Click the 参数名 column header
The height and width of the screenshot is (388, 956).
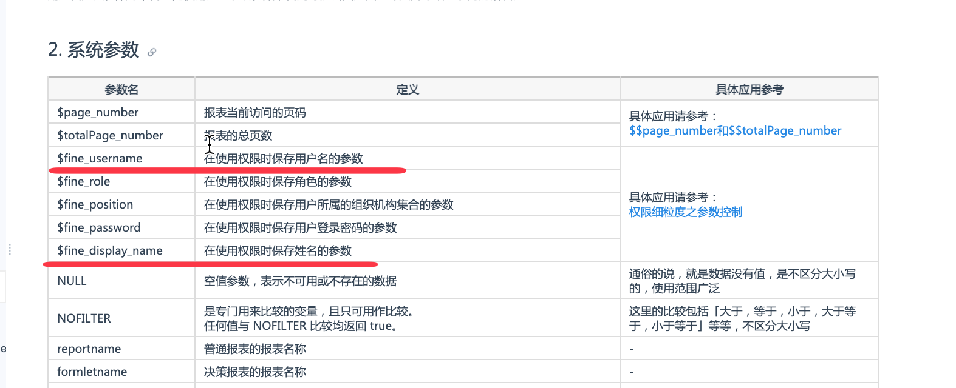tap(121, 90)
